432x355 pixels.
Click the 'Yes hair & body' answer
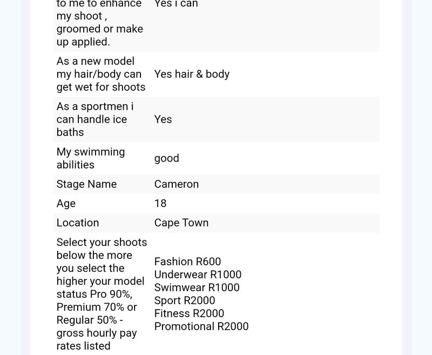(x=192, y=74)
